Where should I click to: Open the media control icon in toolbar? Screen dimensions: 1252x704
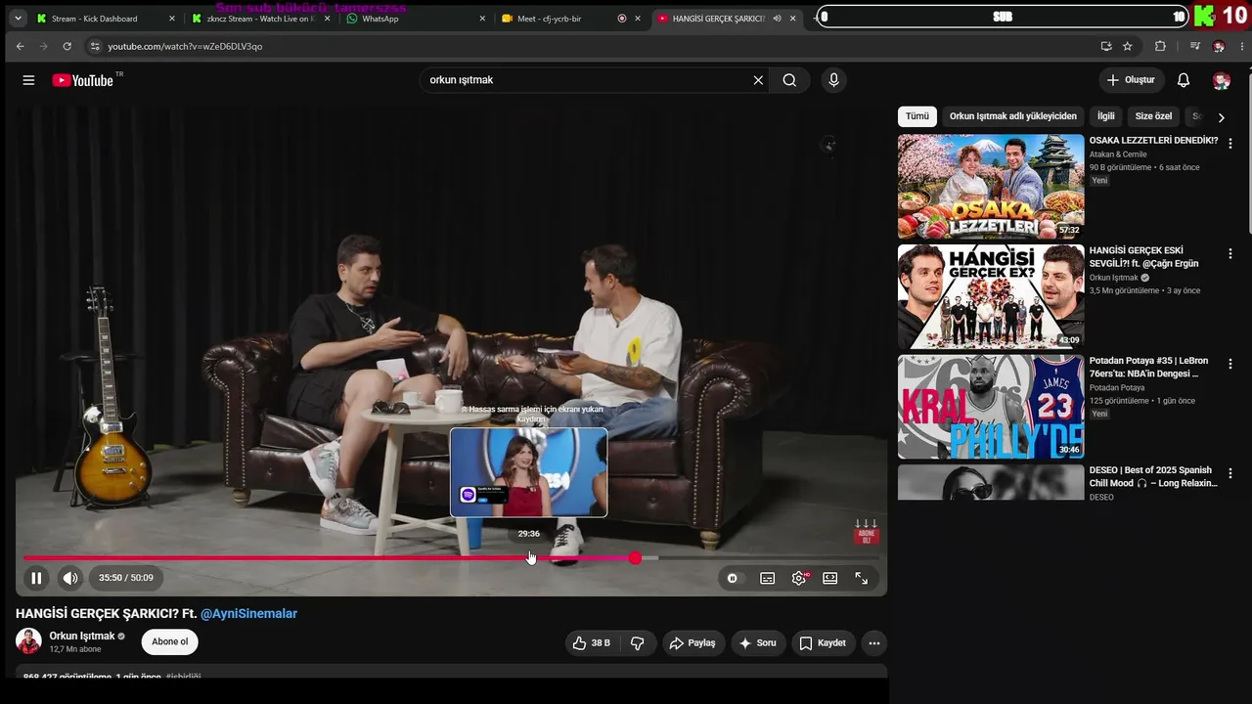pos(1194,46)
